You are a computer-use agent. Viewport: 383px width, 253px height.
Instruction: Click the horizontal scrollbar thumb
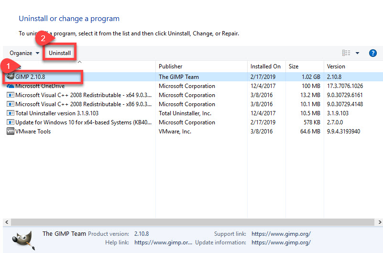click(x=193, y=222)
